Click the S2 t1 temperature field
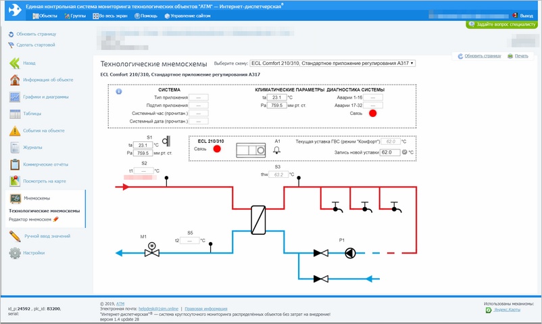Viewport: 542px width, 324px height. click(144, 171)
